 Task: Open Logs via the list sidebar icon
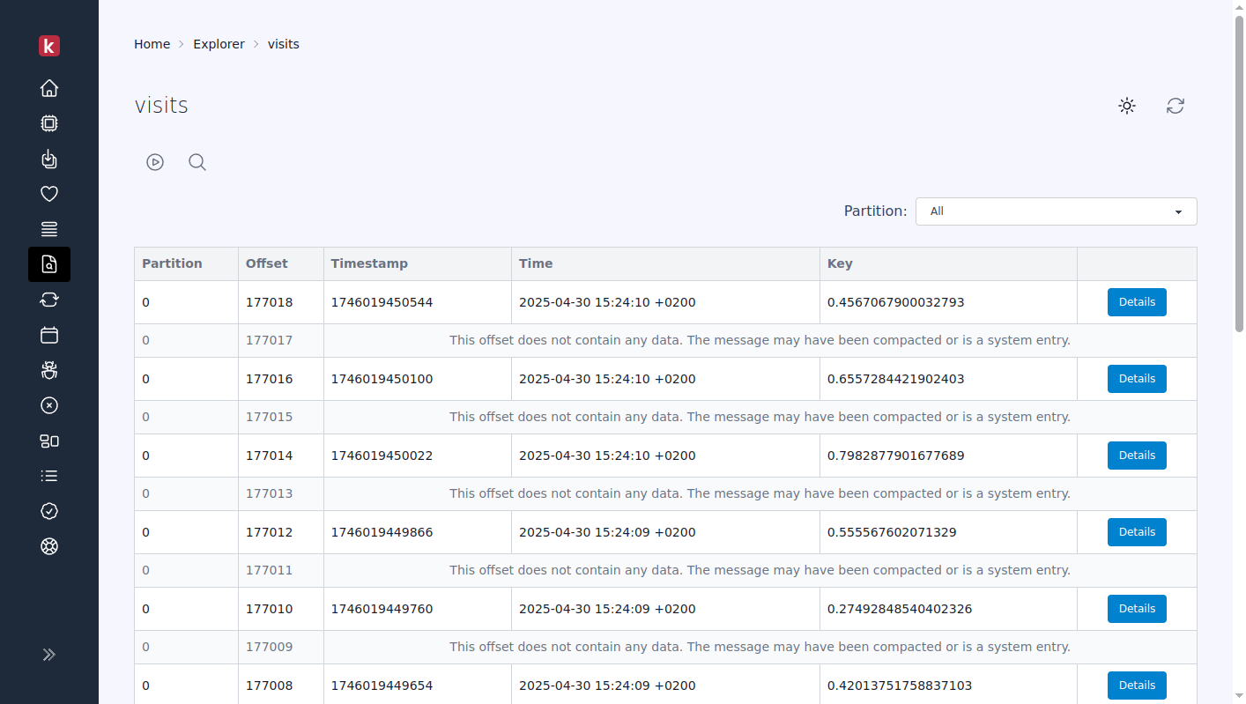pos(49,476)
